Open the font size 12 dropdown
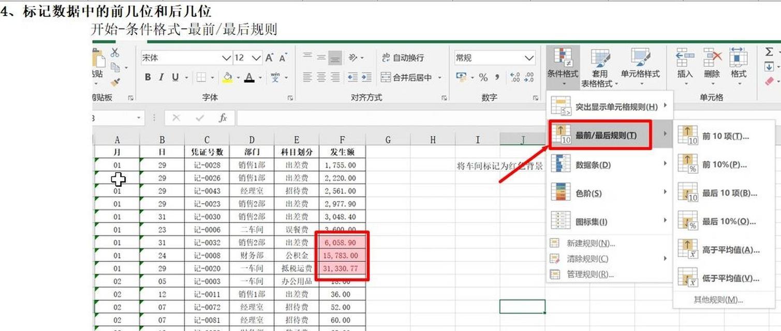Viewport: 781px width, 331px height. click(x=256, y=58)
